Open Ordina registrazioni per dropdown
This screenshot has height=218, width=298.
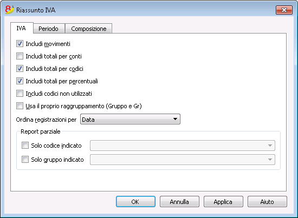[130, 119]
